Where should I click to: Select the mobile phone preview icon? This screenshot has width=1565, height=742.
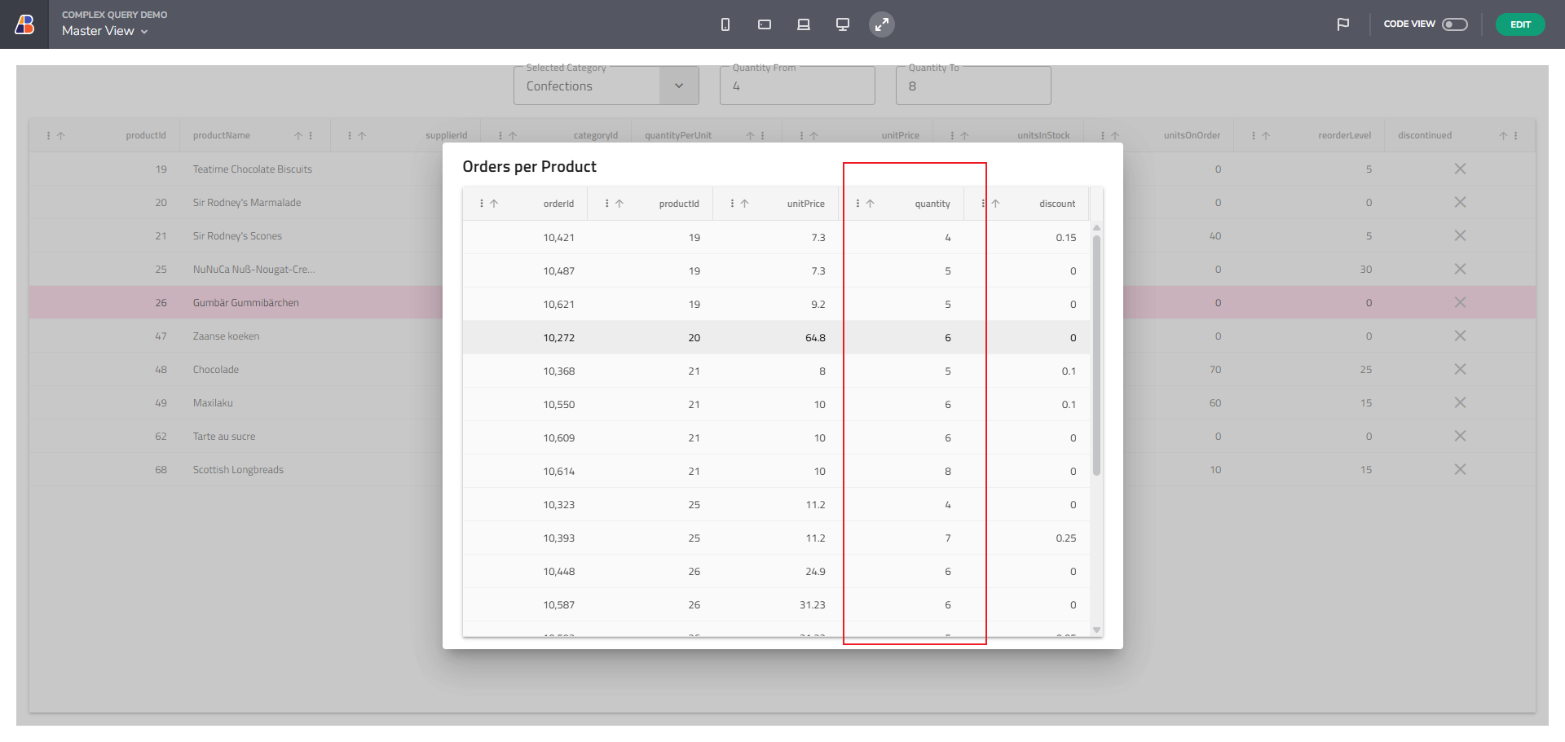pos(725,24)
